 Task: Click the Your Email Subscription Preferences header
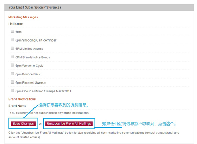click(x=35, y=7)
